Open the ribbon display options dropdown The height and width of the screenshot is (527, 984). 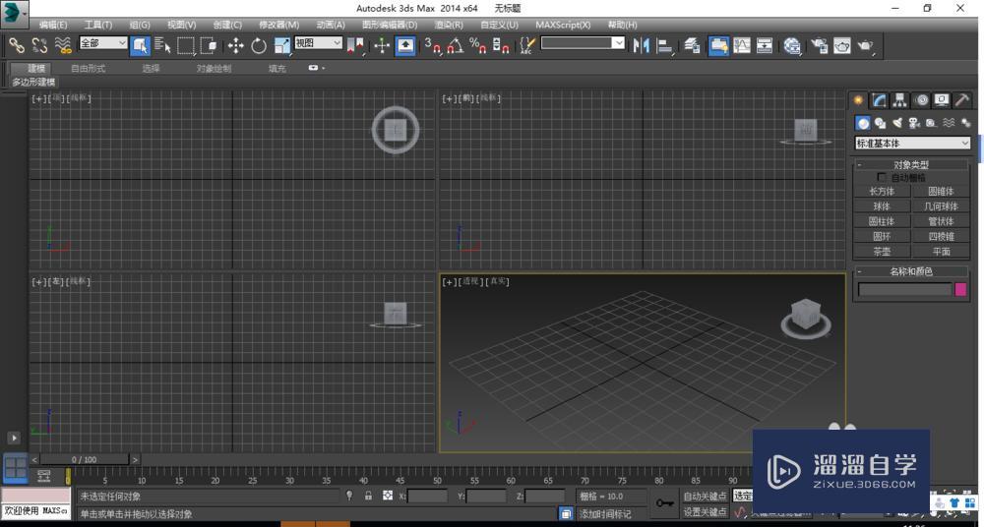[x=316, y=69]
